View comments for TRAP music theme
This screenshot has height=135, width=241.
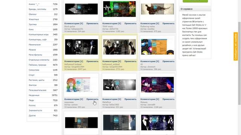[112, 23]
